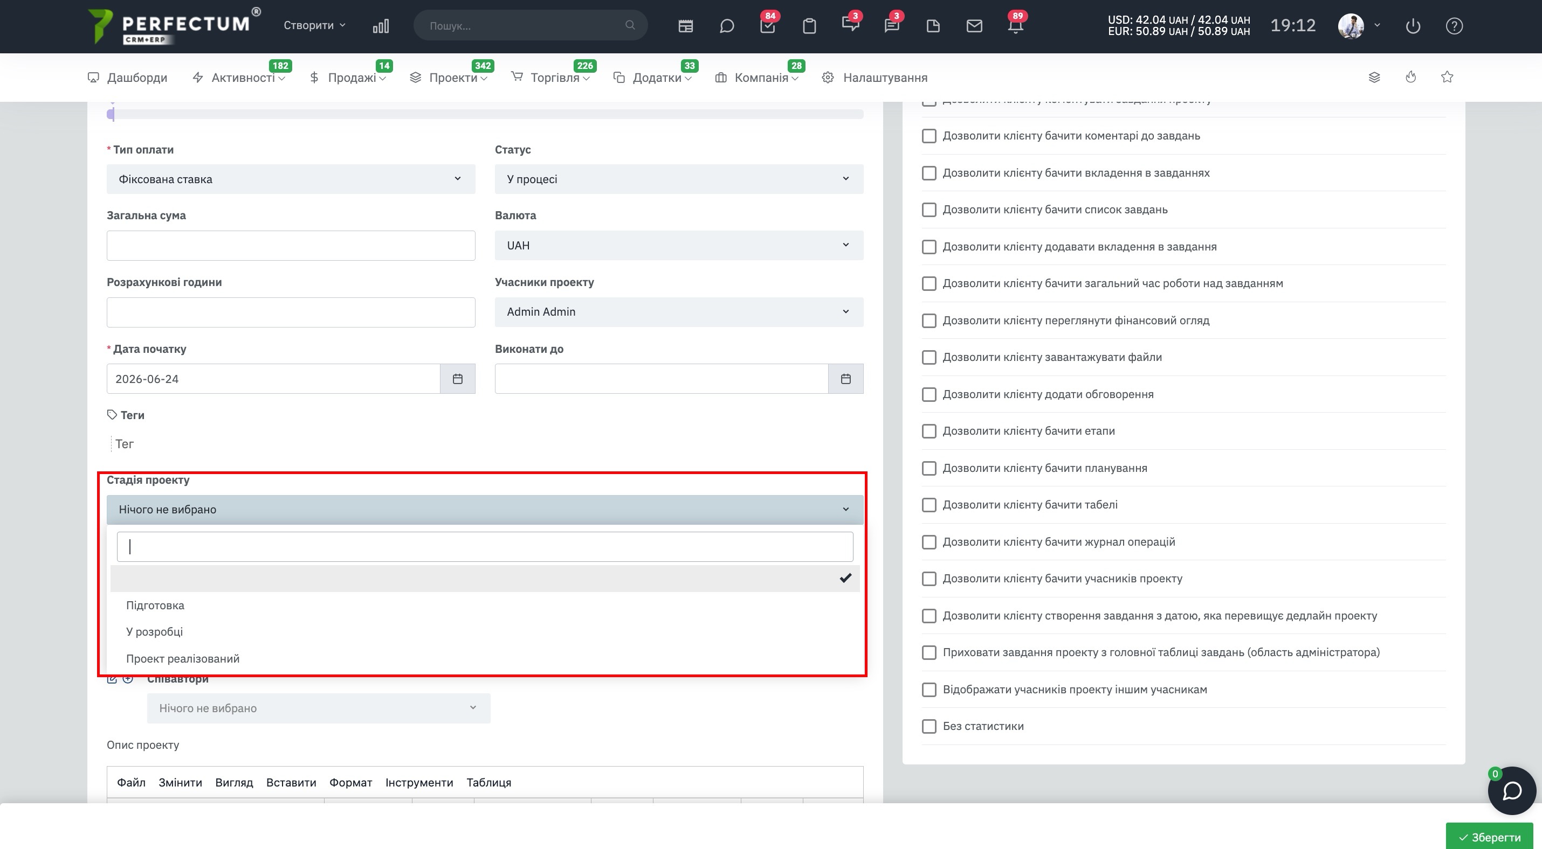Open tasks checklist icon with 84 badge
This screenshot has height=849, width=1542.
tap(767, 26)
